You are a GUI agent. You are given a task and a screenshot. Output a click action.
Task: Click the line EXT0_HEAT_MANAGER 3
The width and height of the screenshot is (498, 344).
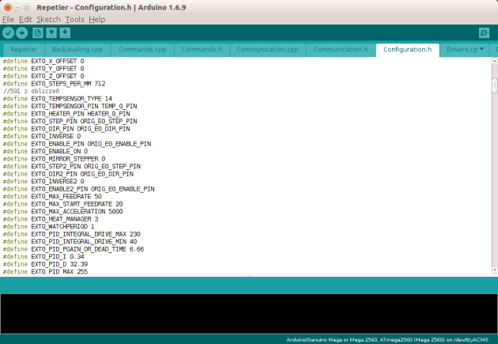[x=51, y=219]
